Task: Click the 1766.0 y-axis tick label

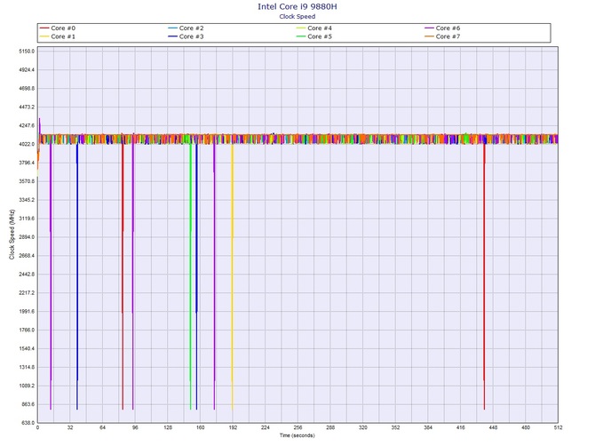Action: click(27, 331)
